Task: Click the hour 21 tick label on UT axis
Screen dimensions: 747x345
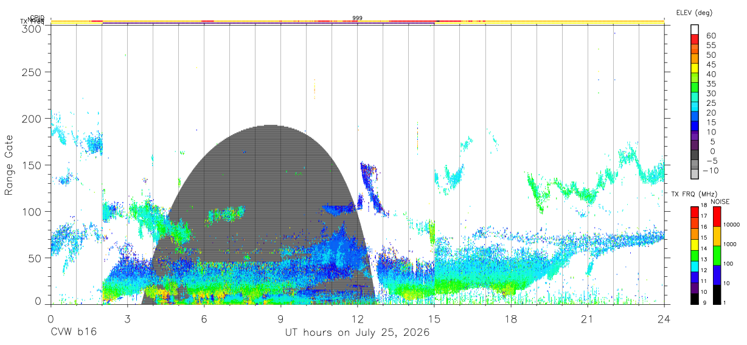Action: click(x=587, y=318)
